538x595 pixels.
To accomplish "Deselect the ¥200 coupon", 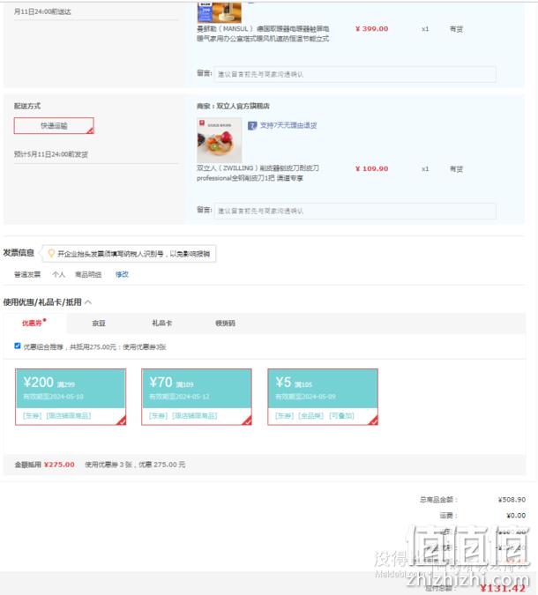I will 71,397.
